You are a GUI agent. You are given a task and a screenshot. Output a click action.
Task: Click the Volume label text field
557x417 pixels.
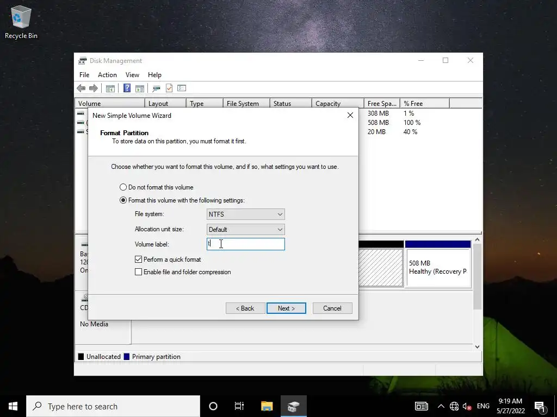[245, 244]
